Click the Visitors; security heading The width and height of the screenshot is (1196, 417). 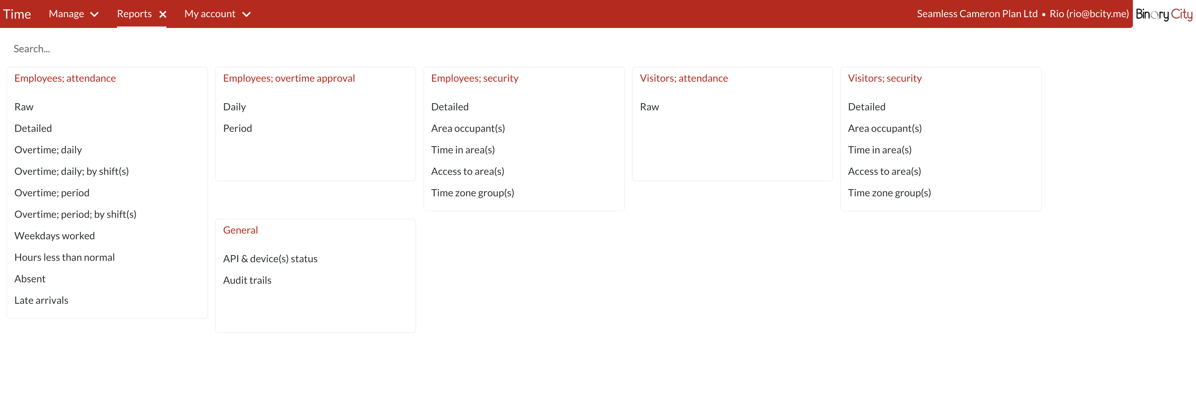point(885,78)
